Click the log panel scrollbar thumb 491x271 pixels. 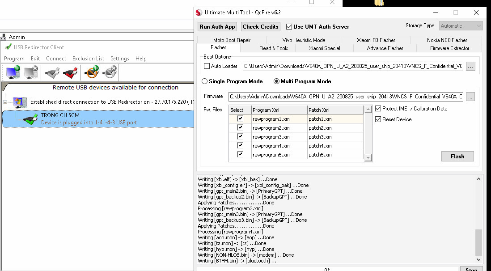coord(478,242)
